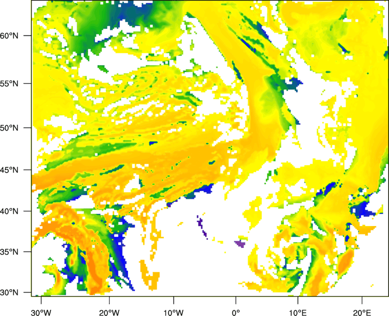
Task: Click the 20°E longitude label
Action: (x=362, y=312)
